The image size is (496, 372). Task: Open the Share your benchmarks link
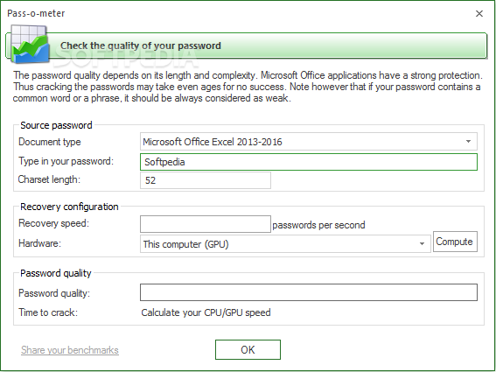click(x=70, y=350)
